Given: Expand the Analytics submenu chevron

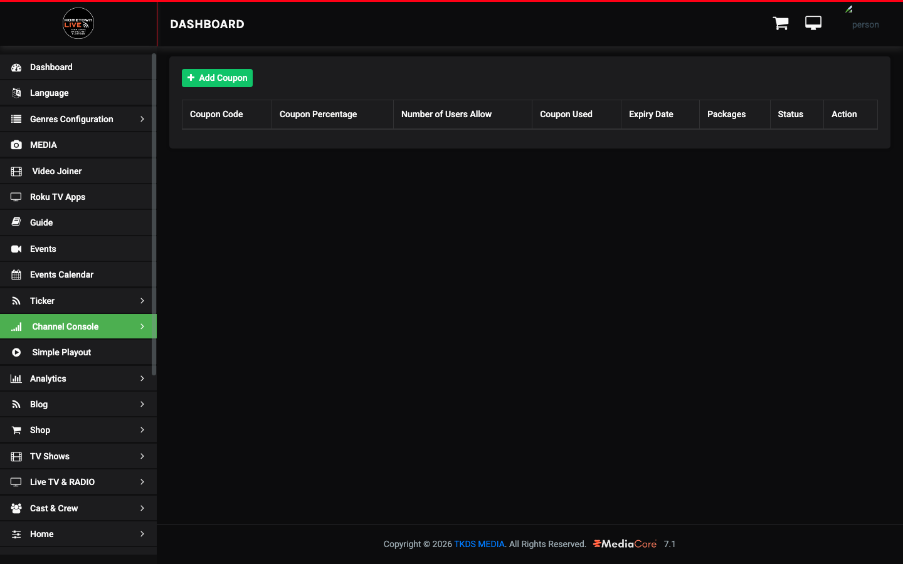Looking at the screenshot, I should tap(142, 379).
